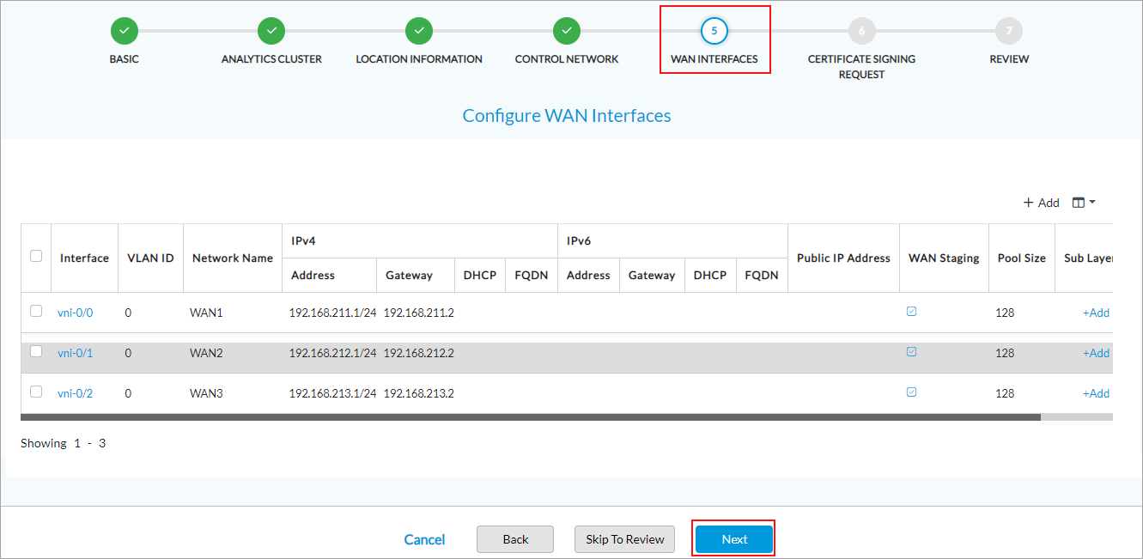Click the Back button
Image resolution: width=1143 pixels, height=559 pixels.
click(x=514, y=539)
